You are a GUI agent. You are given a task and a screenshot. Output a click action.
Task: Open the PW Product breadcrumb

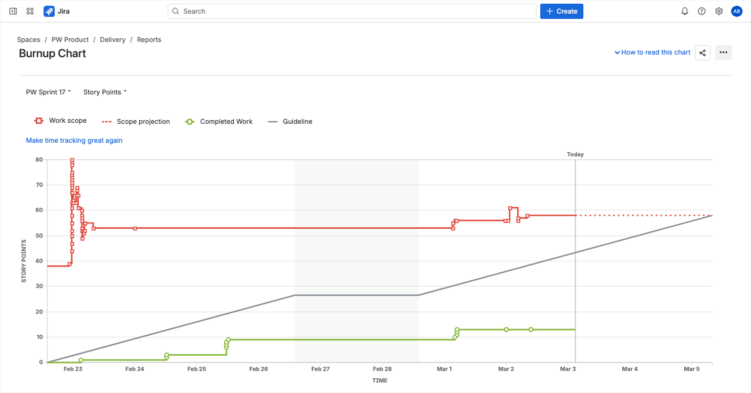70,40
